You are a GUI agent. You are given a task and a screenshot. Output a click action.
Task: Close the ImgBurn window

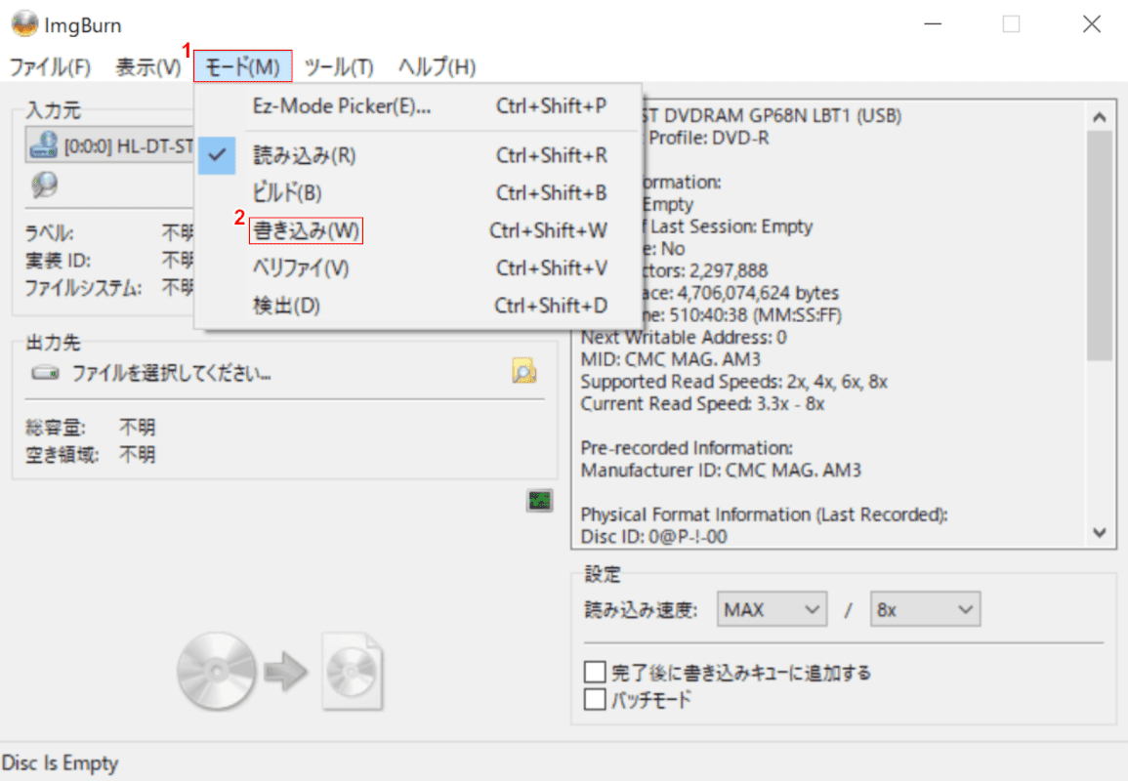1092,23
